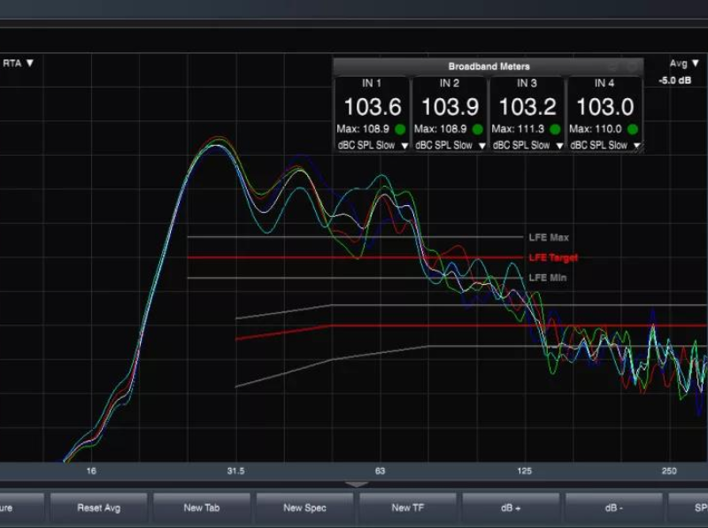Click the New TF button

[x=407, y=508]
